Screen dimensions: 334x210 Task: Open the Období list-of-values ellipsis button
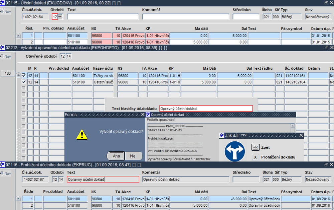click(60, 17)
